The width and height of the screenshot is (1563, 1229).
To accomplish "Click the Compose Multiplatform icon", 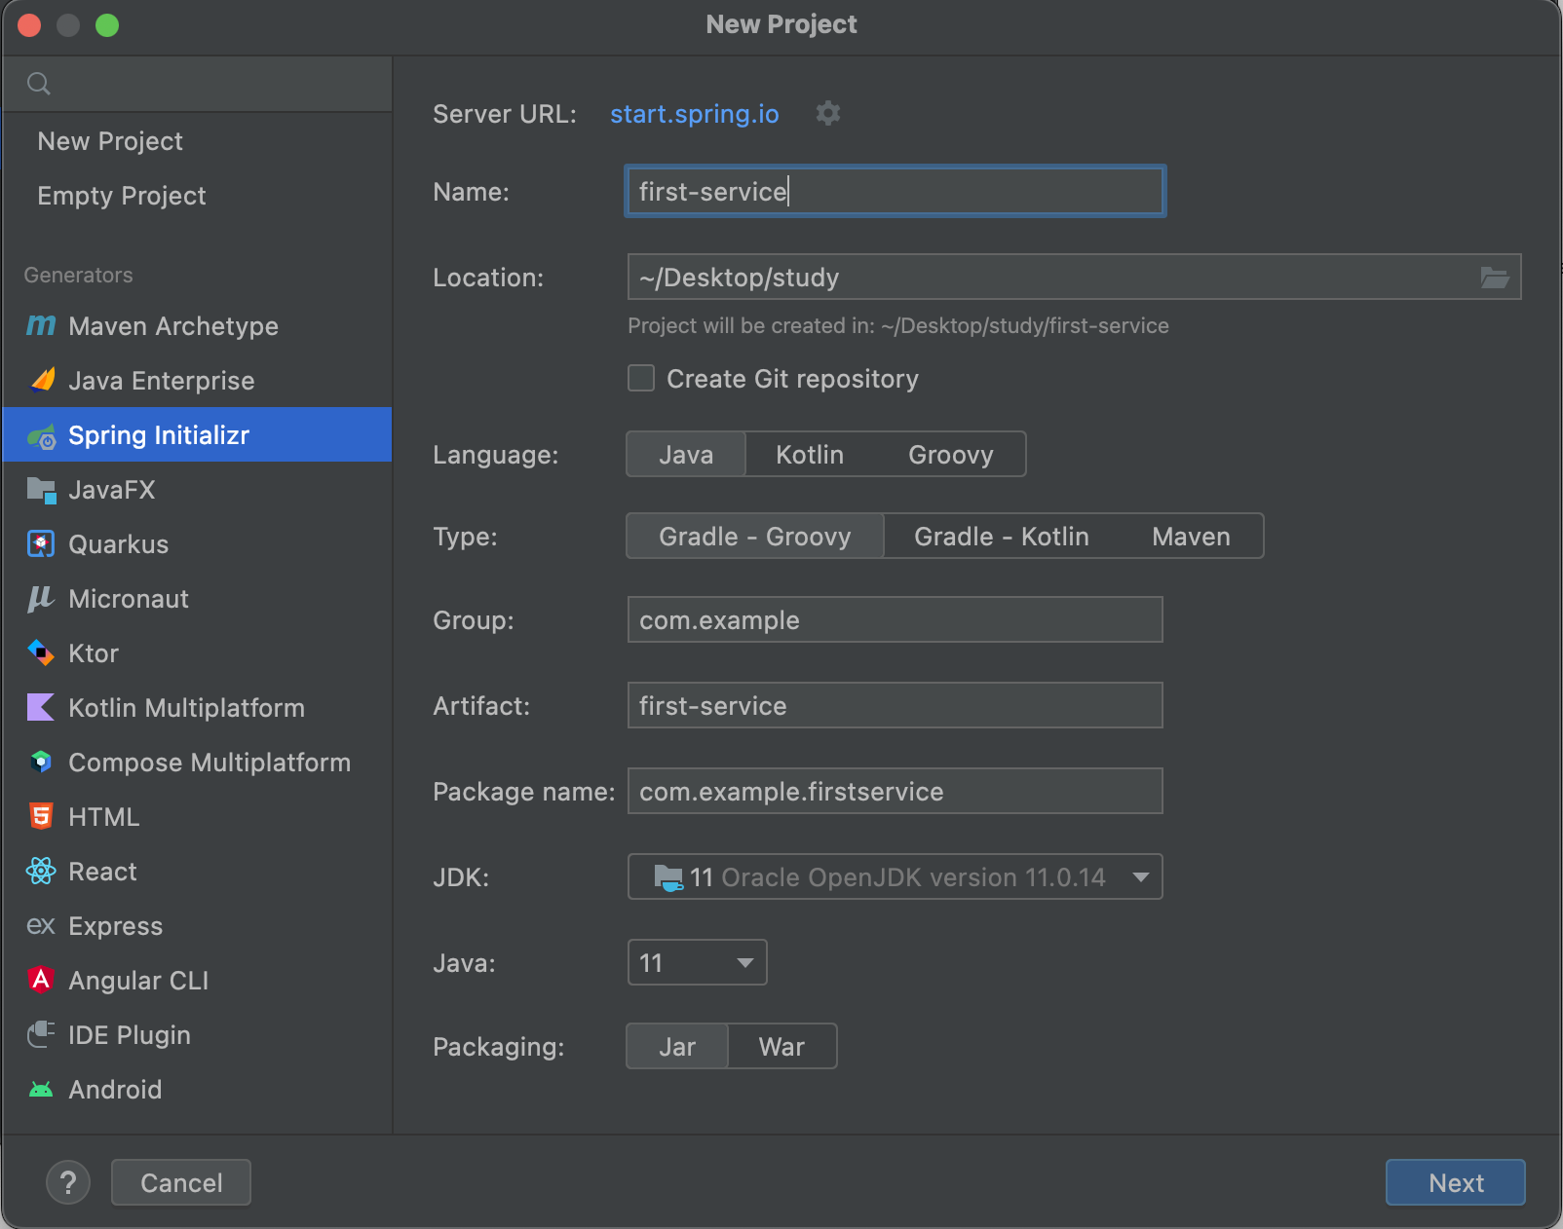I will 41,762.
